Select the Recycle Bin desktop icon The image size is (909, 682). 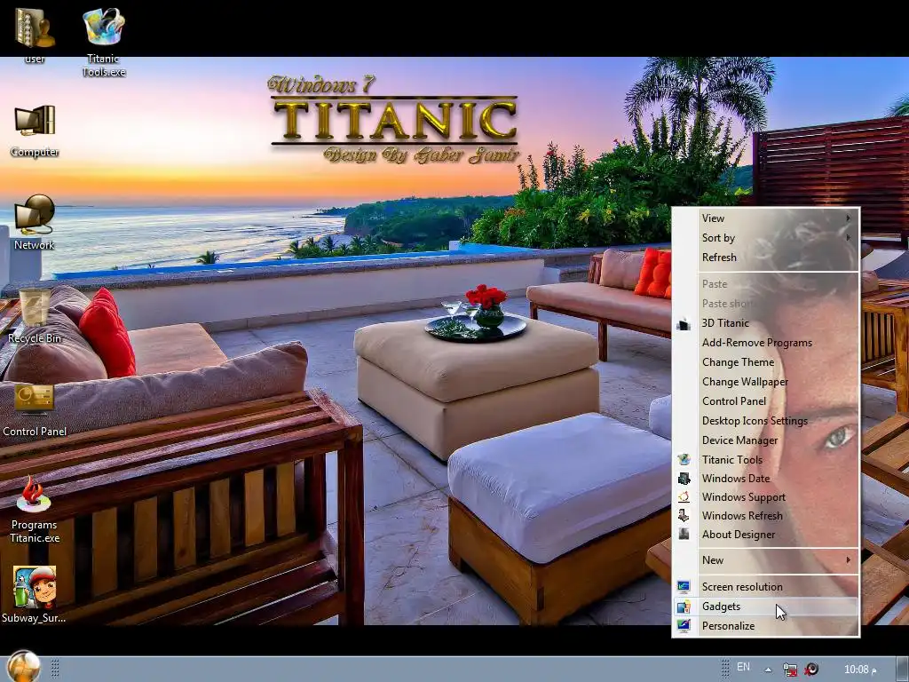[35, 316]
